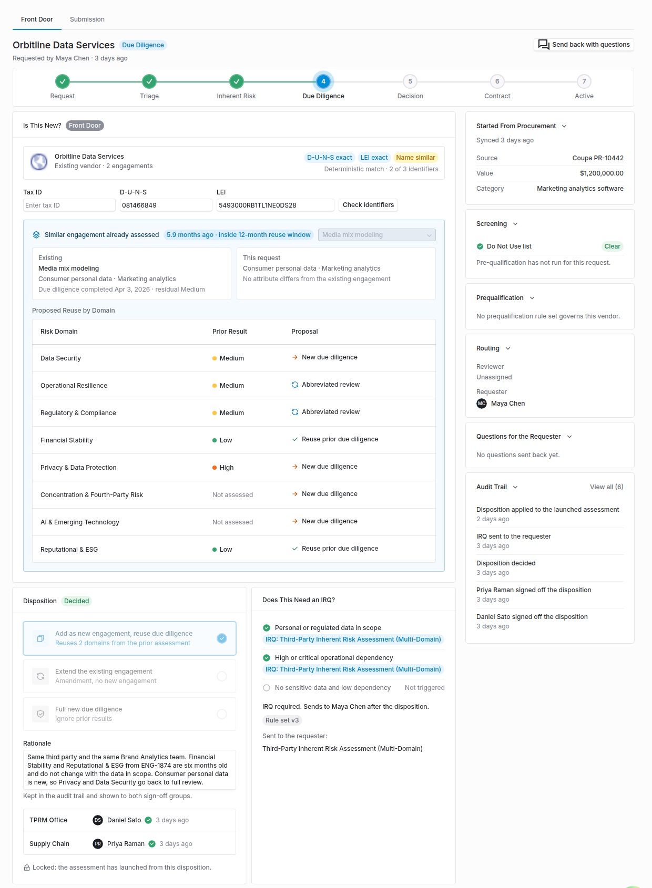
Task: Click the Name similar badge
Action: [415, 158]
